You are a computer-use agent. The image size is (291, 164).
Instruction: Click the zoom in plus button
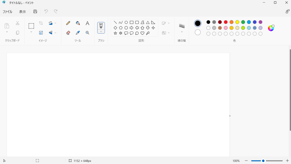click(x=287, y=161)
